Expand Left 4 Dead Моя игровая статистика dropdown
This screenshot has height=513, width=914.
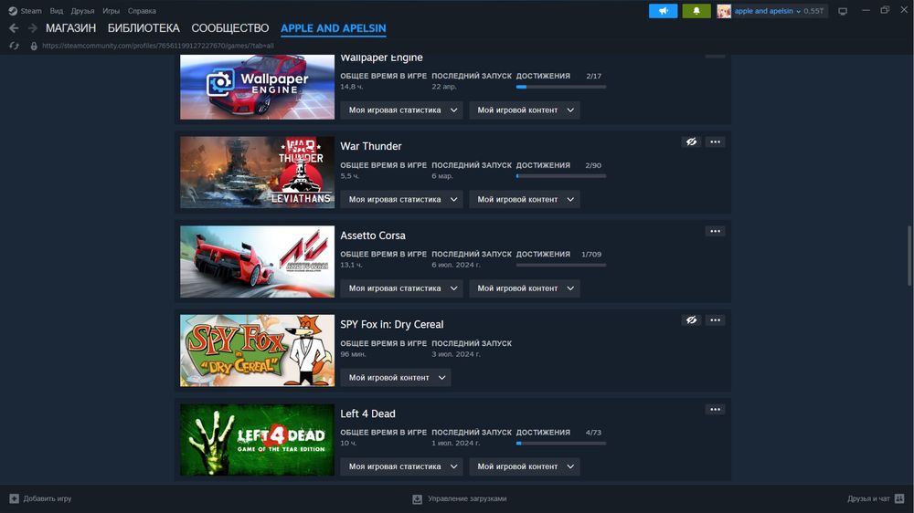point(401,466)
